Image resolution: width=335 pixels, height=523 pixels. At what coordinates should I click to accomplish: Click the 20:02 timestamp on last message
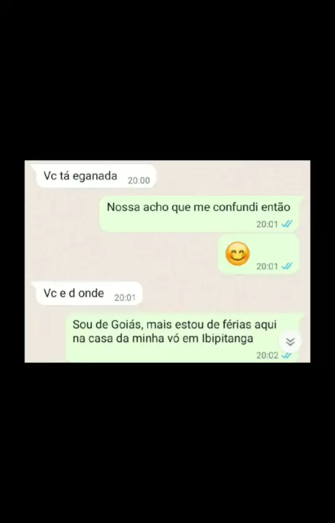[267, 356]
